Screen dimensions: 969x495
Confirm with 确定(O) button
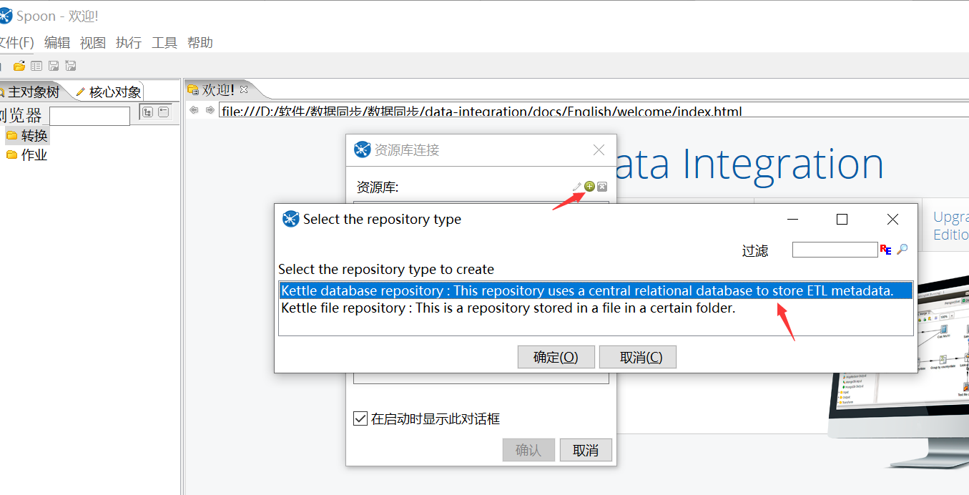[556, 357]
